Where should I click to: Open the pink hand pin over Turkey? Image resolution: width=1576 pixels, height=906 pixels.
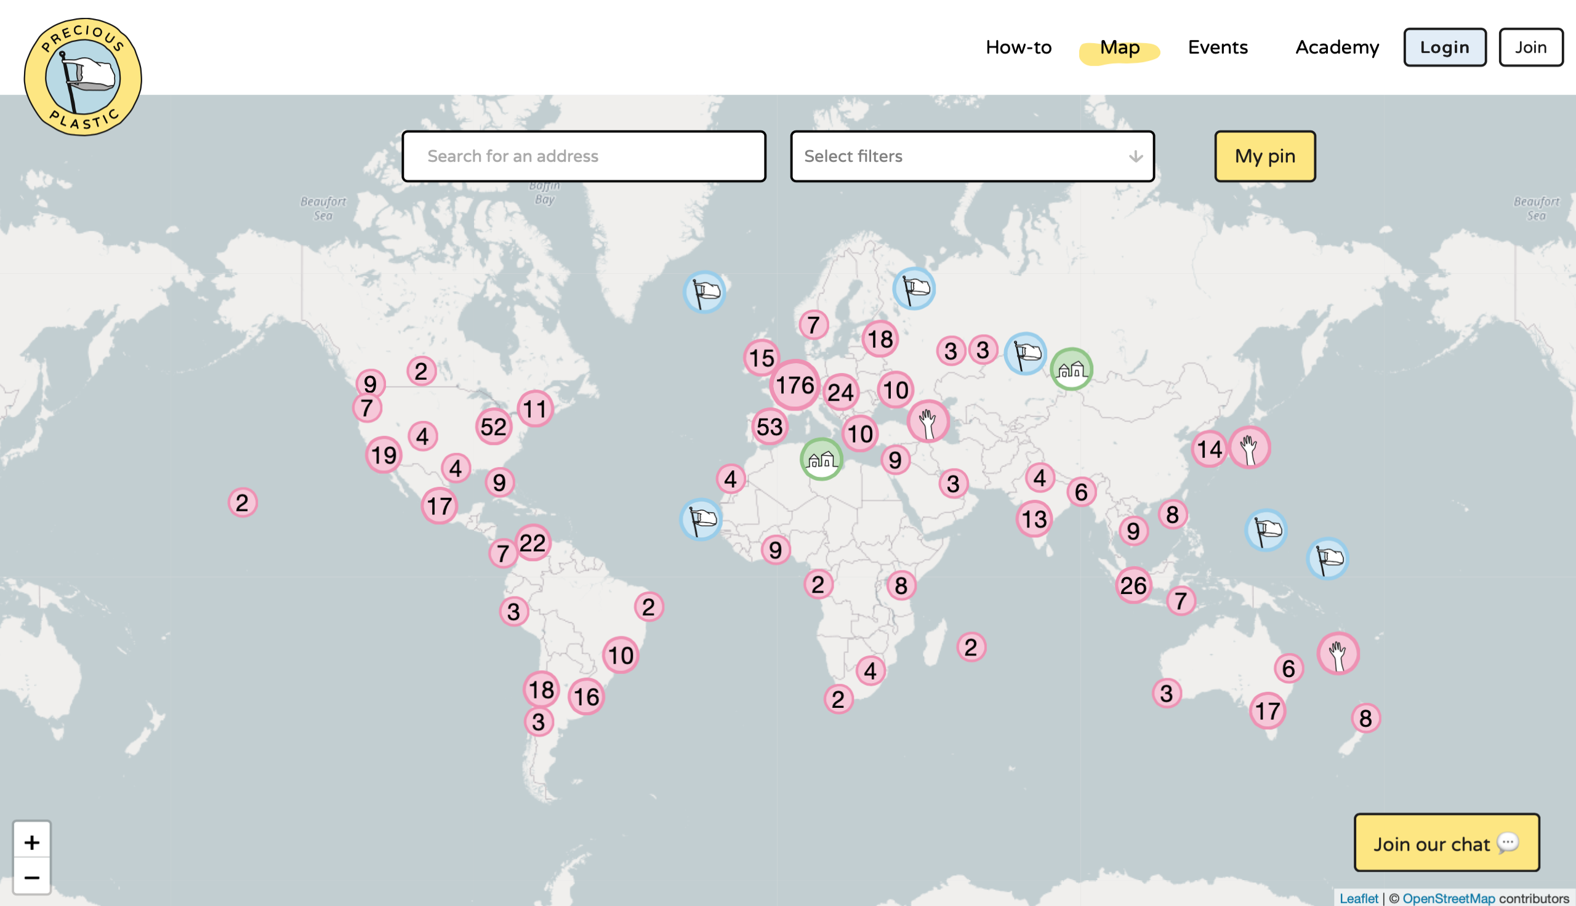point(928,421)
